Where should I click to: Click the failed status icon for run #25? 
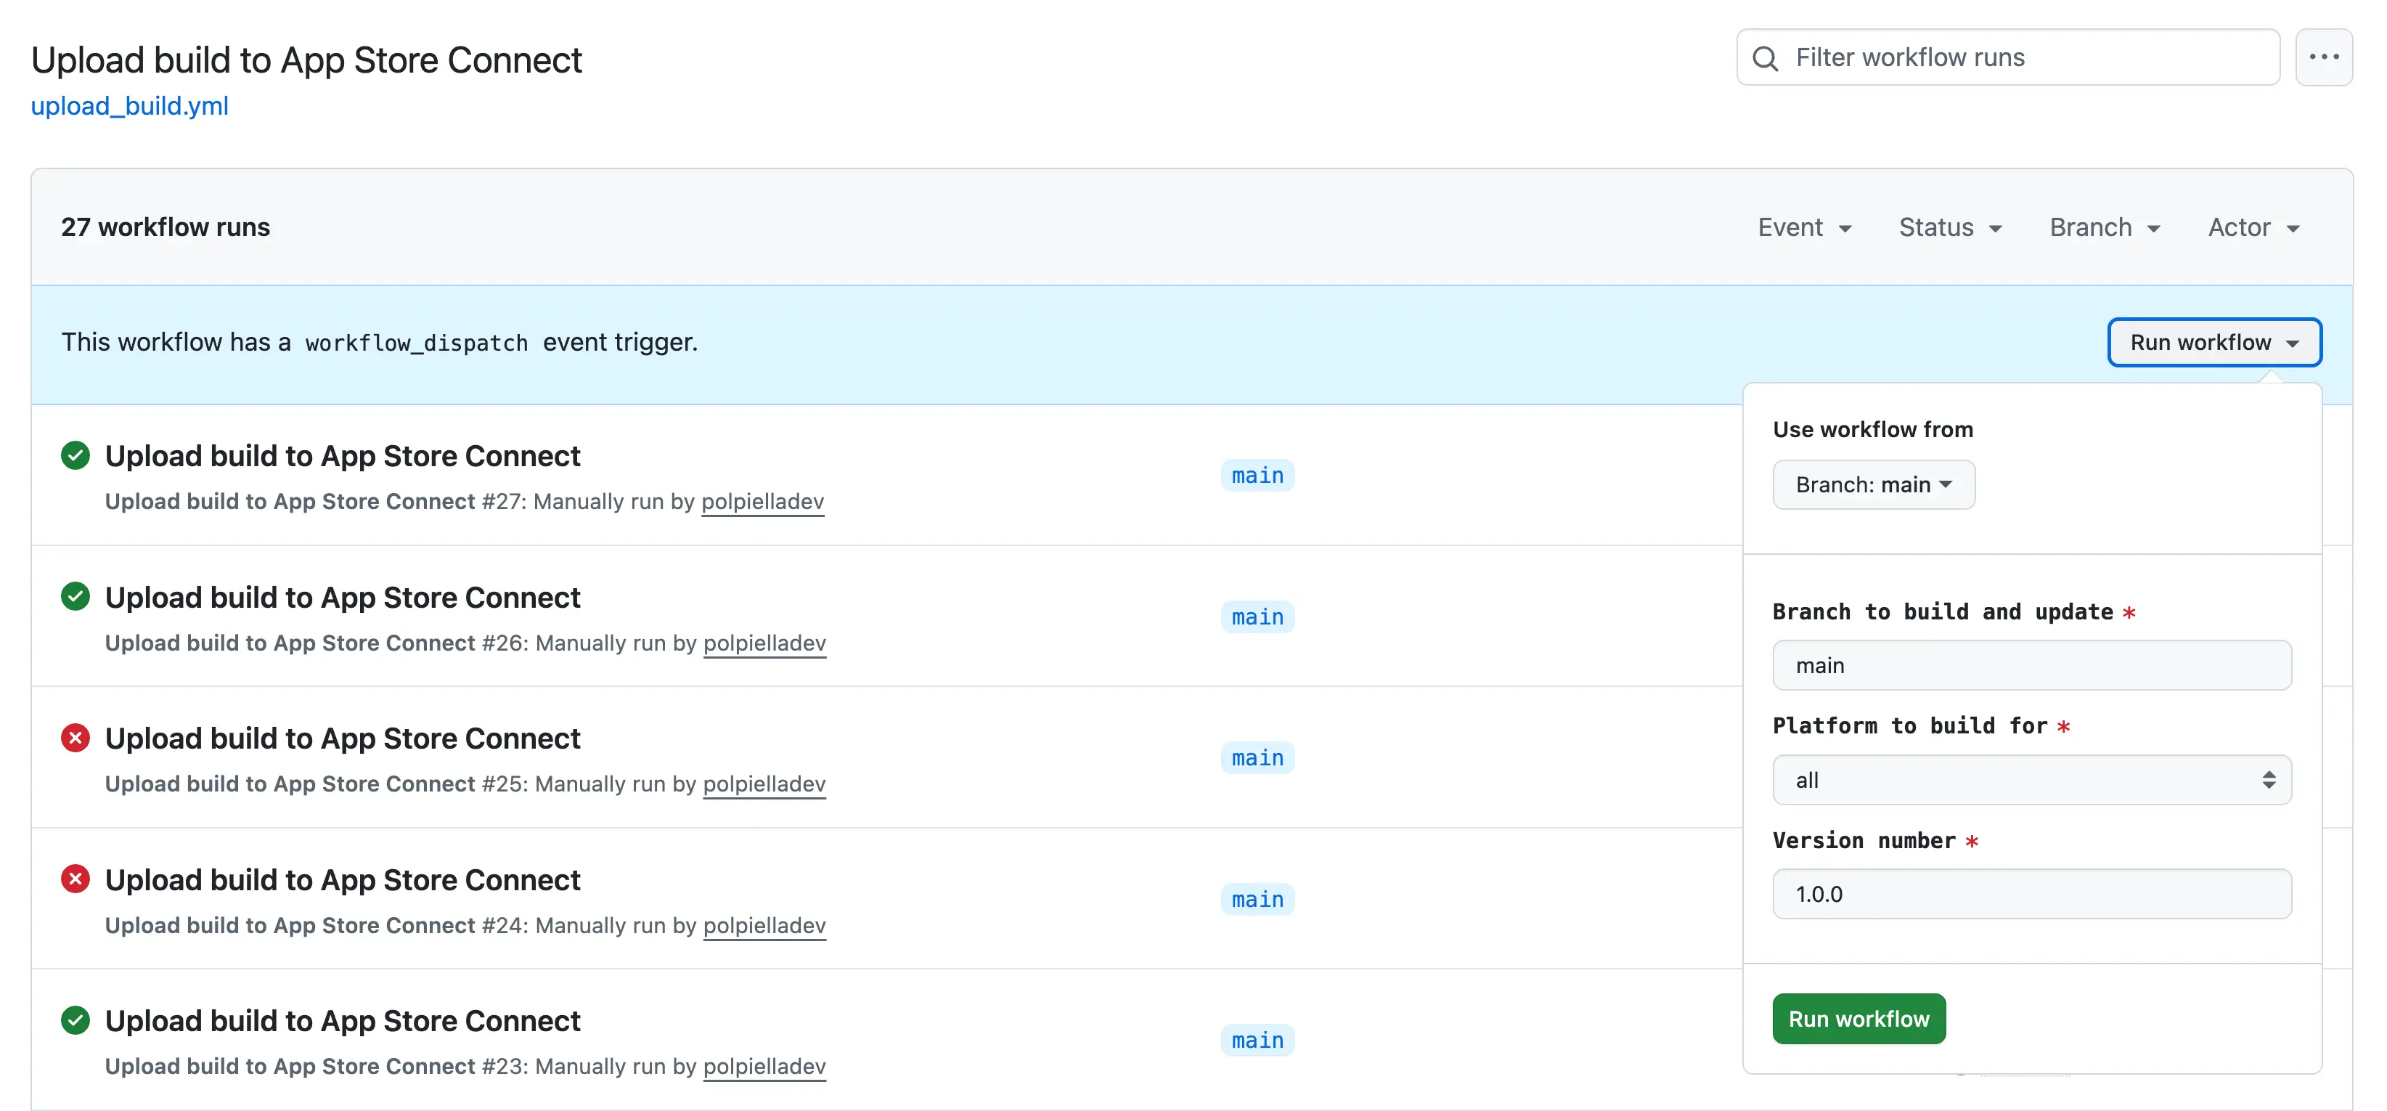pyautogui.click(x=75, y=738)
